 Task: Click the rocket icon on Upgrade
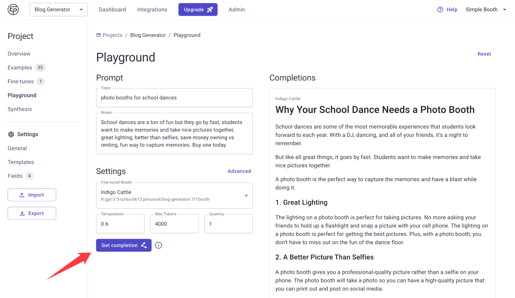point(210,10)
